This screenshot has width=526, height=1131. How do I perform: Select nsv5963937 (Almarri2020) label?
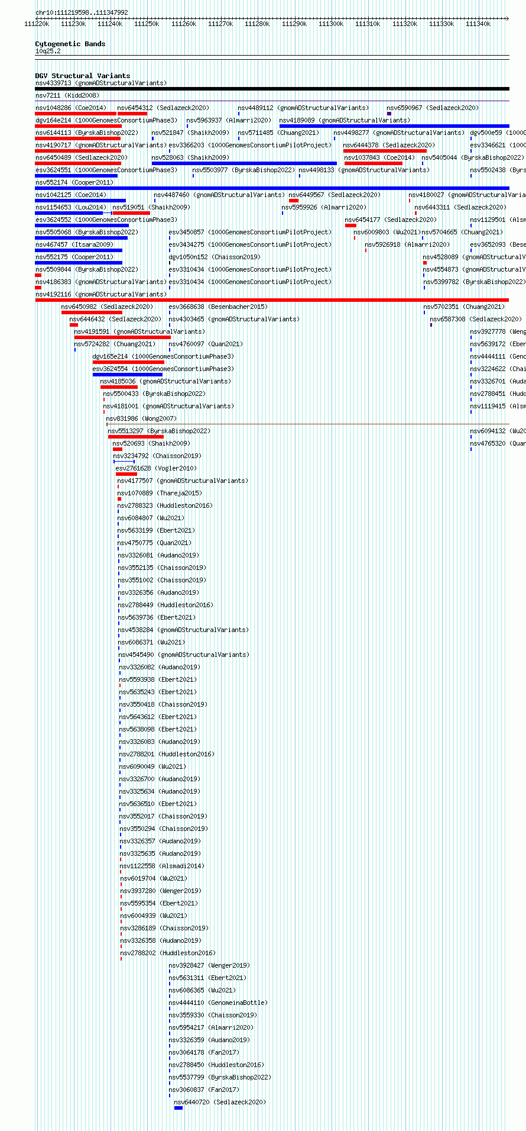click(229, 120)
